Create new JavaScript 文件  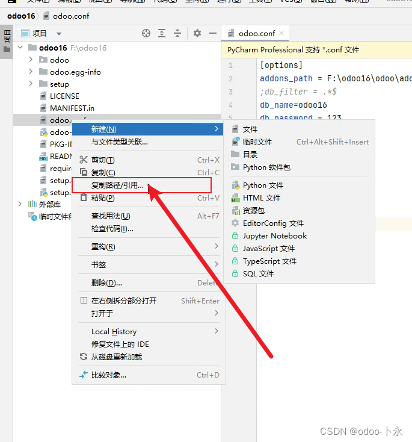(300, 248)
